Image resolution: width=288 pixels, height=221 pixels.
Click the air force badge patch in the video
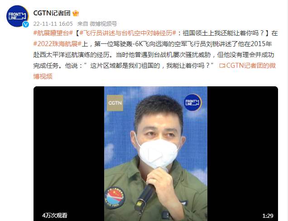[114, 198]
